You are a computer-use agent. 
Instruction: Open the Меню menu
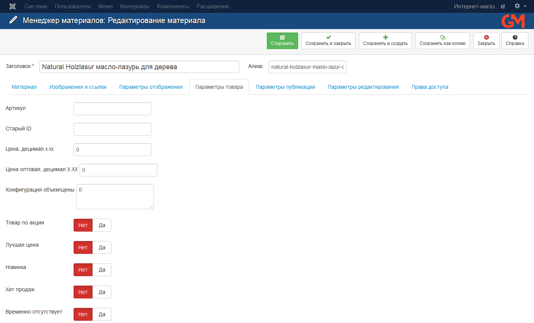(106, 6)
